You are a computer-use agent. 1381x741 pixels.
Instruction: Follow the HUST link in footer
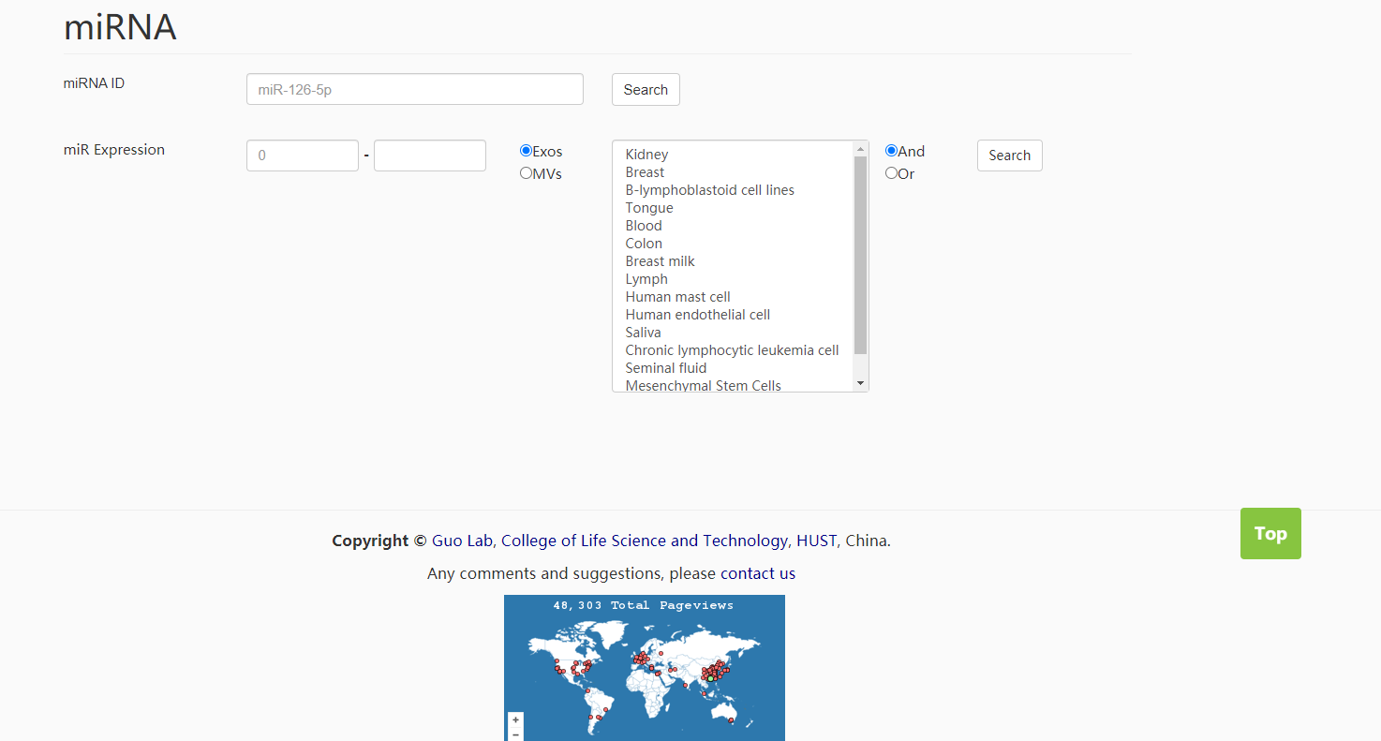pos(816,541)
